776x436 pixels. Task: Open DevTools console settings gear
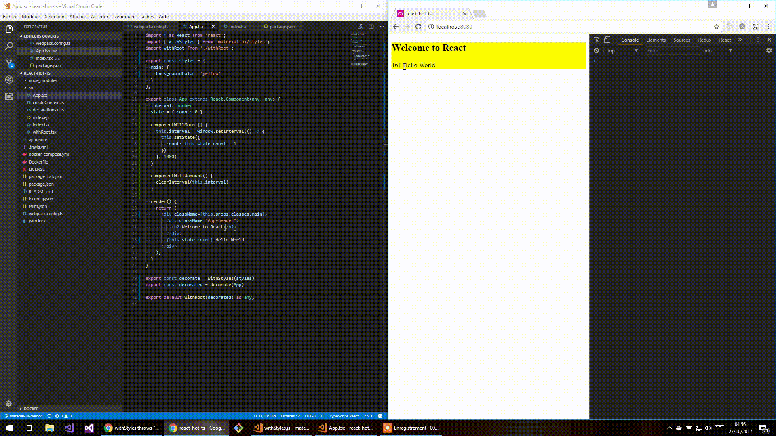coord(769,51)
